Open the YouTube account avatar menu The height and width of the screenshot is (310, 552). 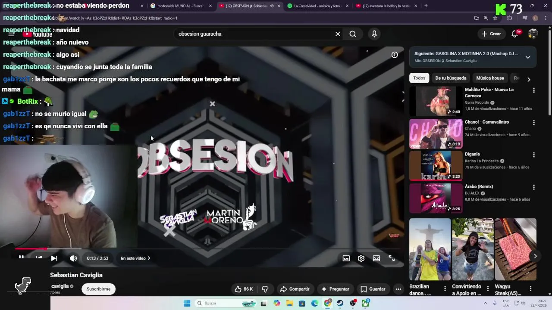[533, 34]
